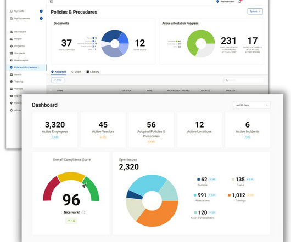Open the Incidents sidebar icon

11,103
